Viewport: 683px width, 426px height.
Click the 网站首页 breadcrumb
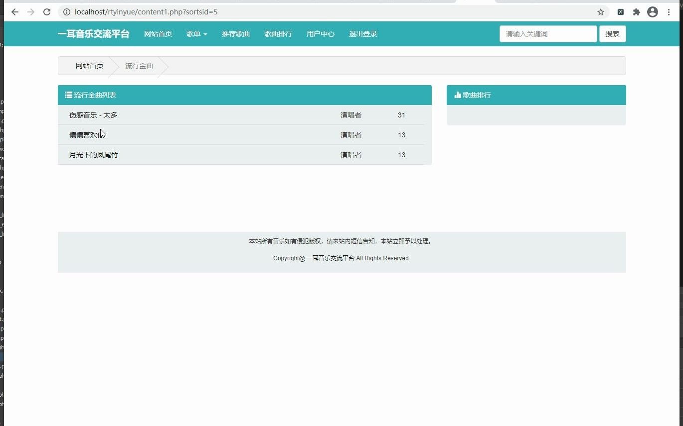pos(90,66)
